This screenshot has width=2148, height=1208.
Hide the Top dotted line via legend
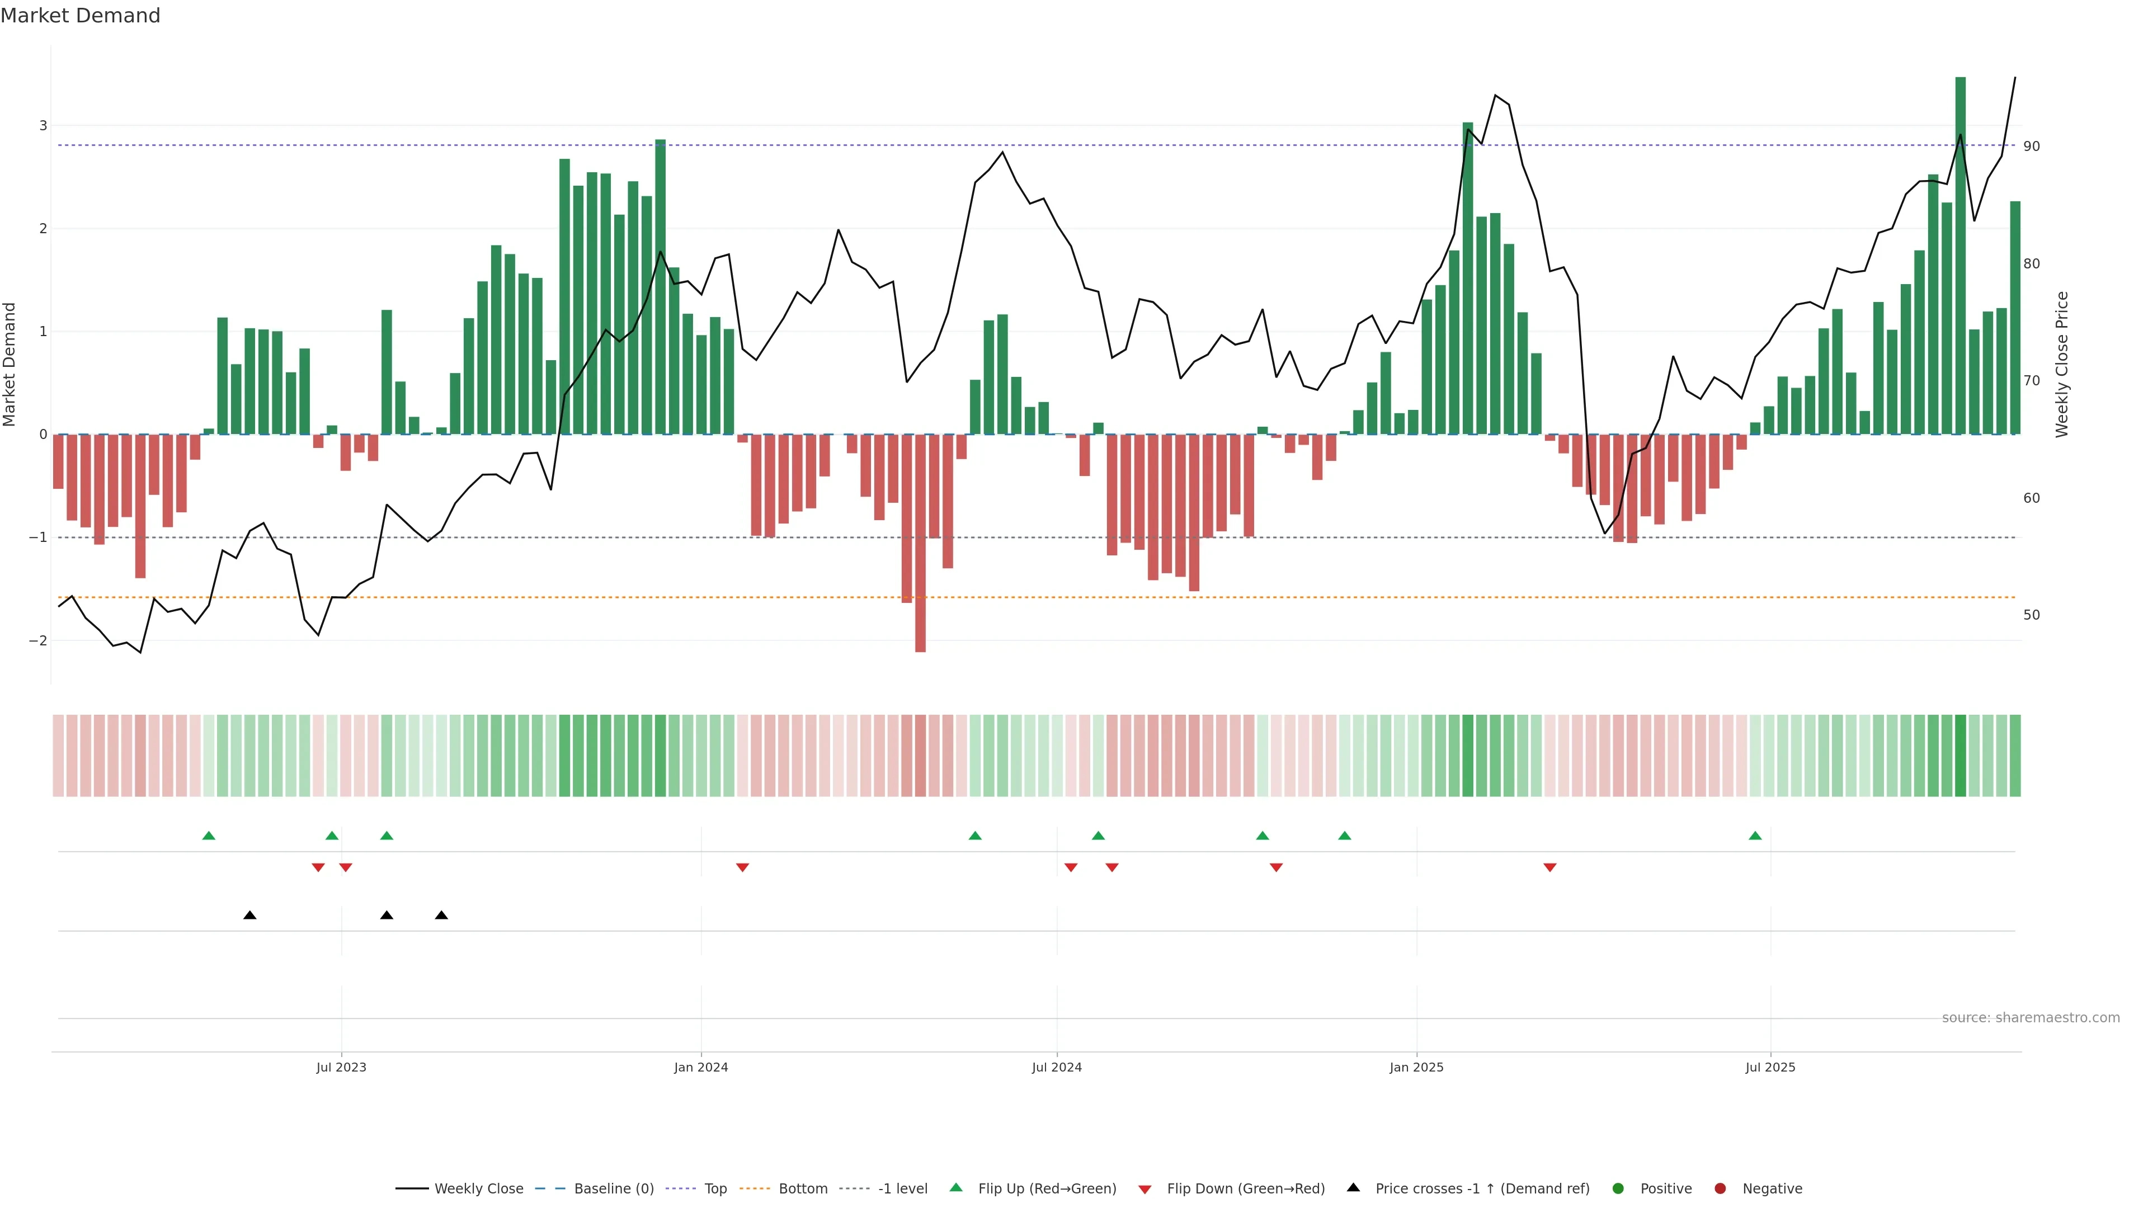click(715, 1189)
